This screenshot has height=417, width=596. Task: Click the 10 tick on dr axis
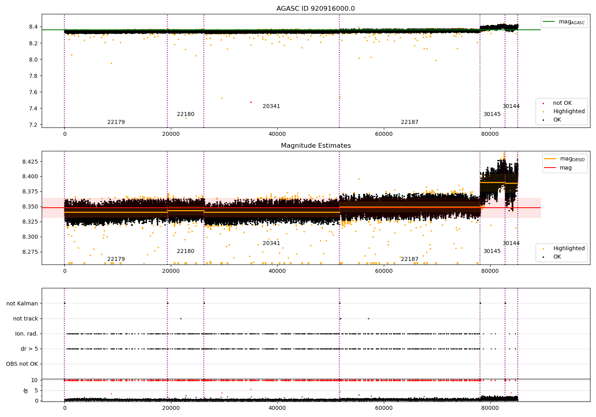tap(35, 380)
